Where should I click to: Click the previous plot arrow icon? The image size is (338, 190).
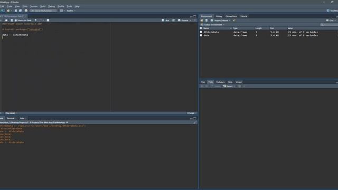[x=202, y=86]
